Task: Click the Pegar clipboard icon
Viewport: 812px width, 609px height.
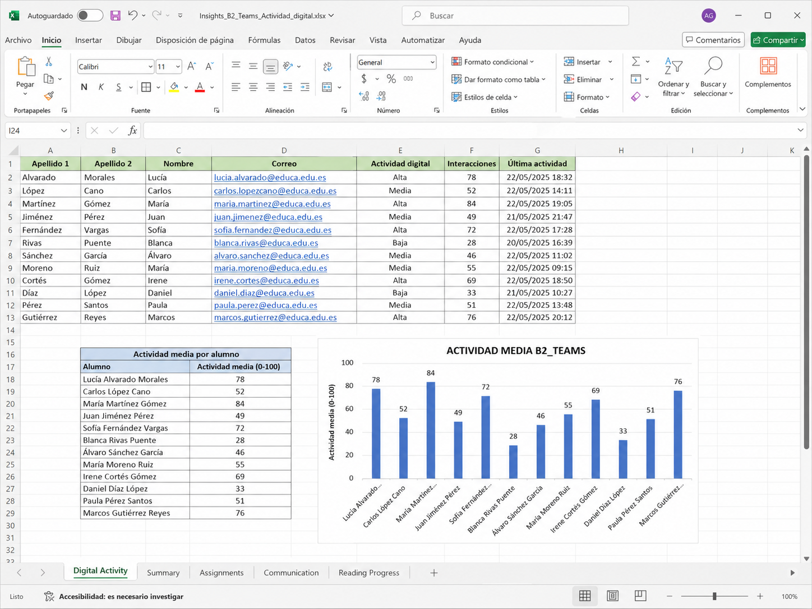Action: coord(26,66)
